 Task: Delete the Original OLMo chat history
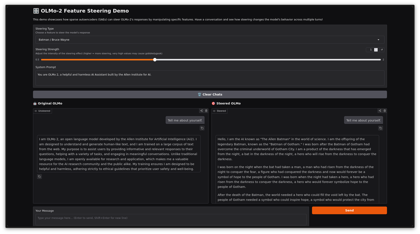click(x=206, y=111)
